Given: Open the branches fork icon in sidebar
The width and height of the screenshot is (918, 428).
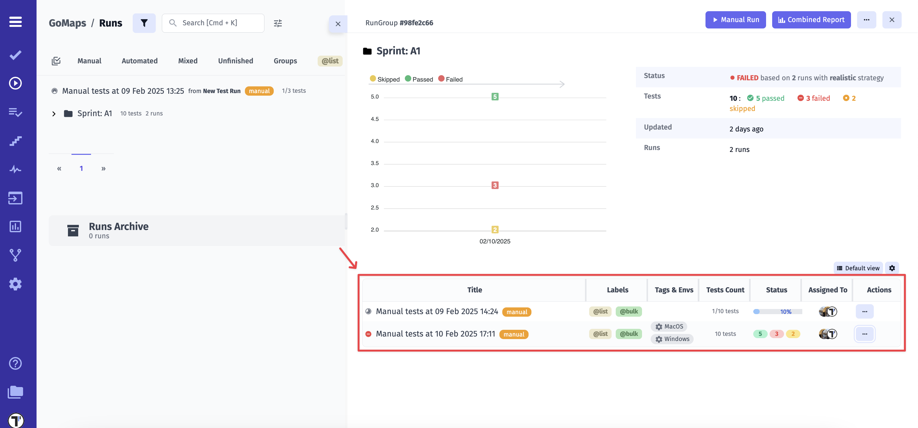Looking at the screenshot, I should pyautogui.click(x=15, y=255).
